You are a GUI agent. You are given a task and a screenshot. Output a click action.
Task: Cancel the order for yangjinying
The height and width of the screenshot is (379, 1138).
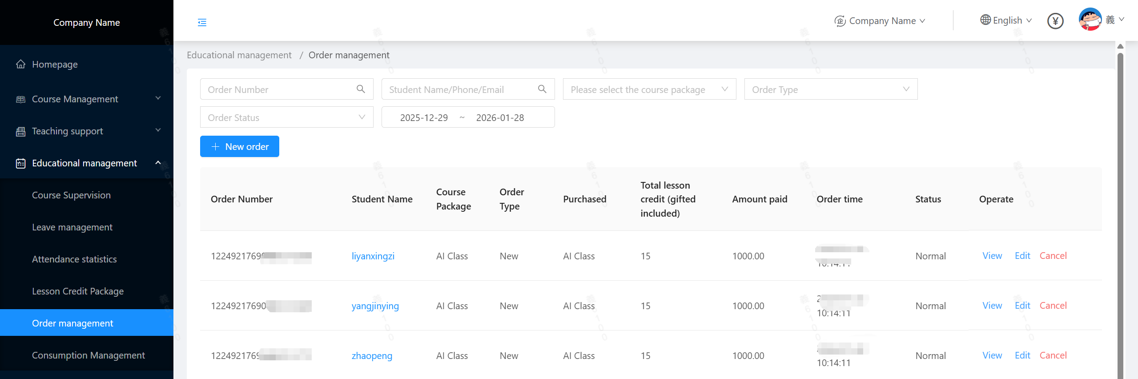1053,306
